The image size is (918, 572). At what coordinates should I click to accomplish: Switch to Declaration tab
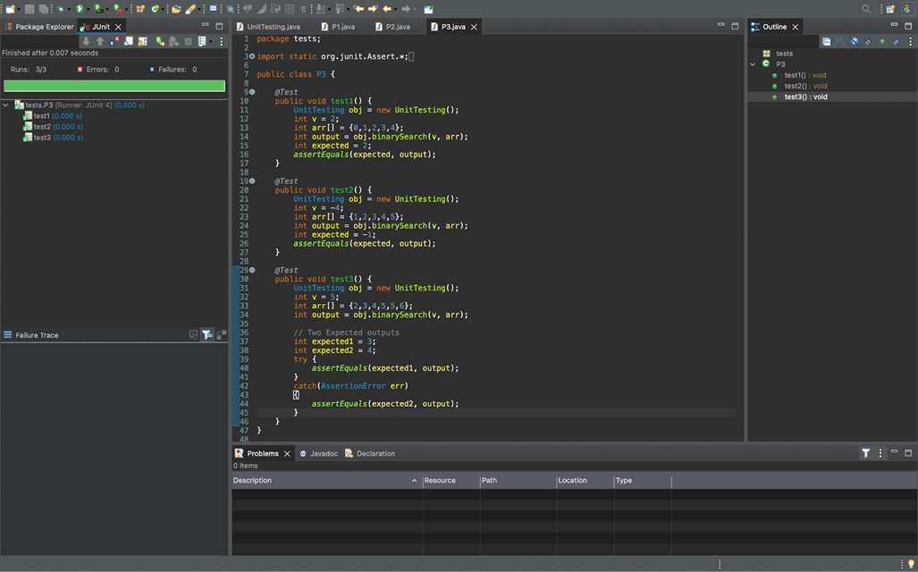coord(370,453)
